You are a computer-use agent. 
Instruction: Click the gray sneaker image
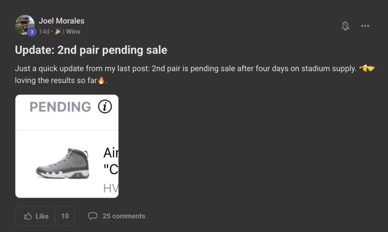(63, 163)
